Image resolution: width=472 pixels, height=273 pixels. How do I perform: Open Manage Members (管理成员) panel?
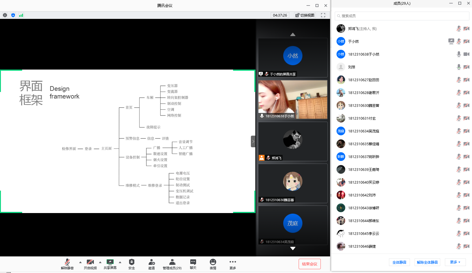(172, 264)
